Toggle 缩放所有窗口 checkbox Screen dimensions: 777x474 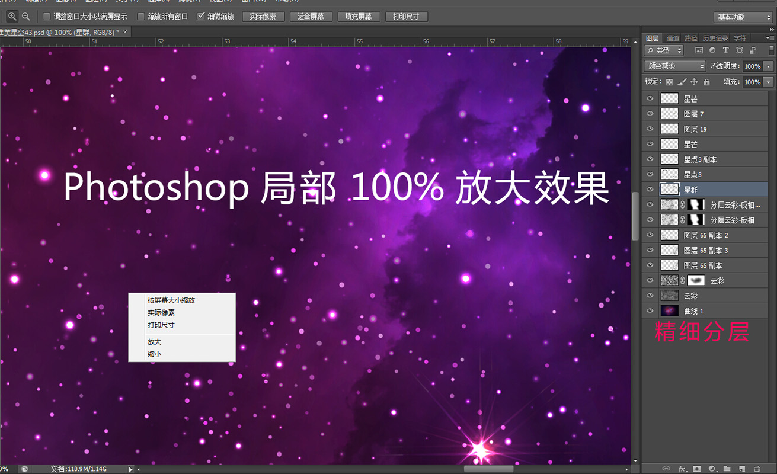pyautogui.click(x=140, y=17)
